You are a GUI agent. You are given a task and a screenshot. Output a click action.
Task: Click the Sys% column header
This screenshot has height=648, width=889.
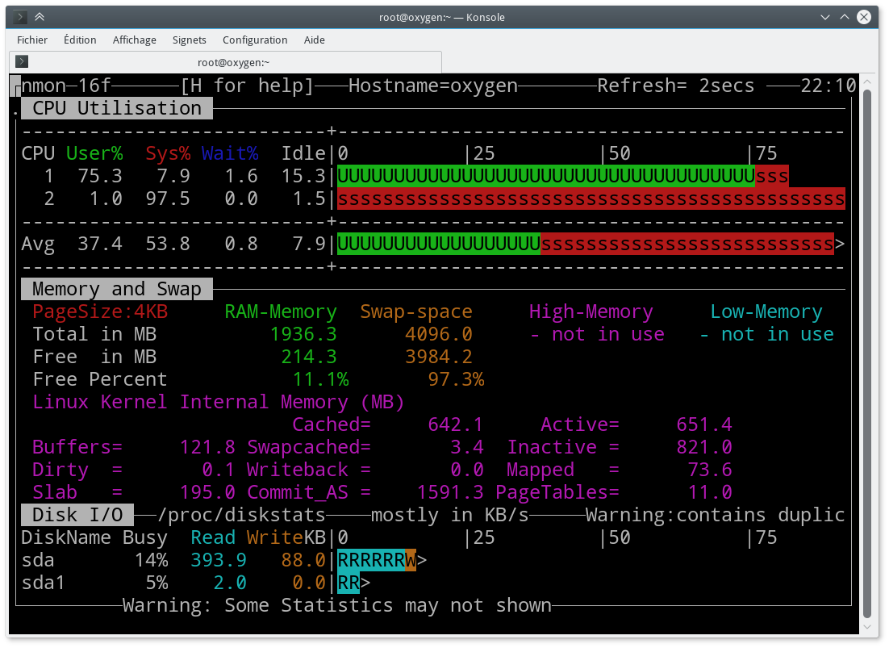168,153
